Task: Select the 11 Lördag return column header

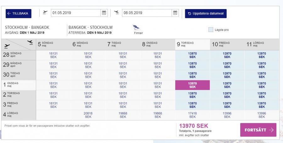Action: (x=262, y=44)
